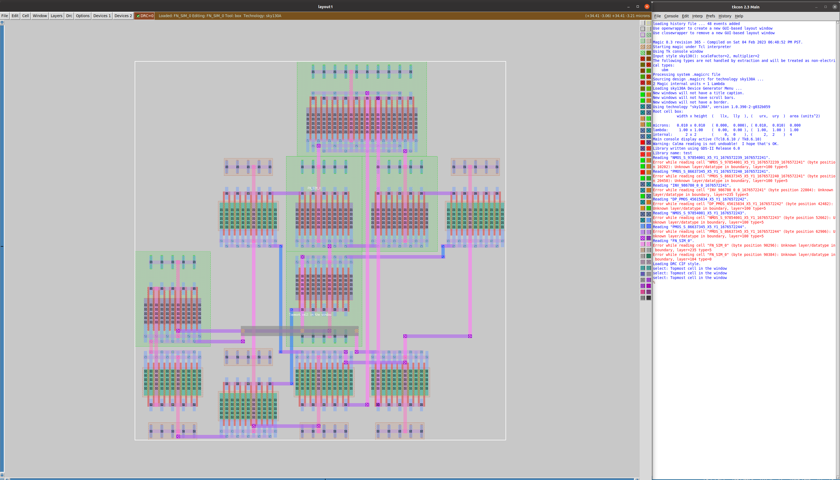This screenshot has width=840, height=480.
Task: Open the Options dropdown menu
Action: point(82,16)
